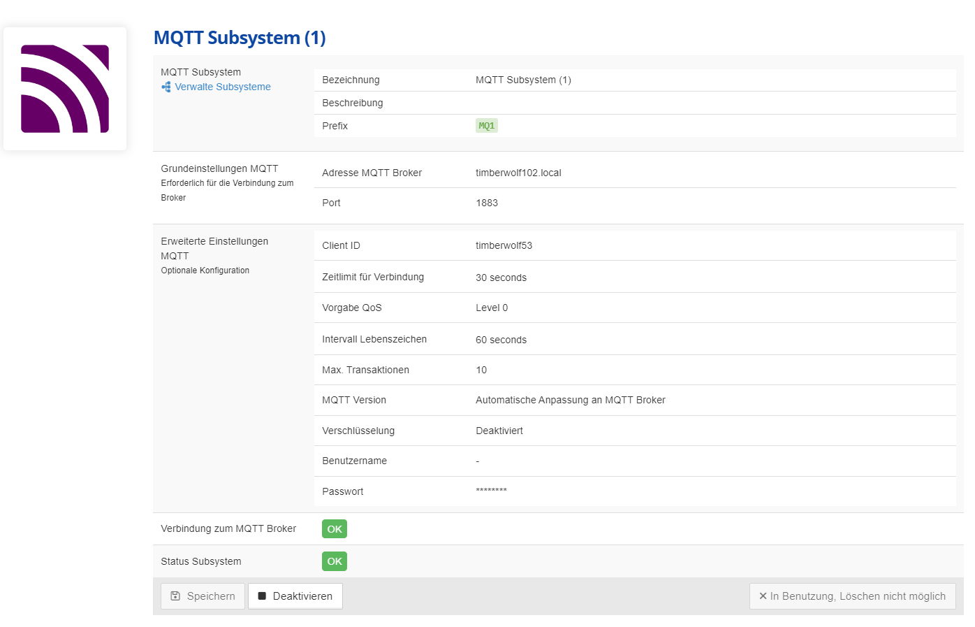Edit the broker address timberwolf102.local
This screenshot has height=627, width=975.
tap(518, 173)
